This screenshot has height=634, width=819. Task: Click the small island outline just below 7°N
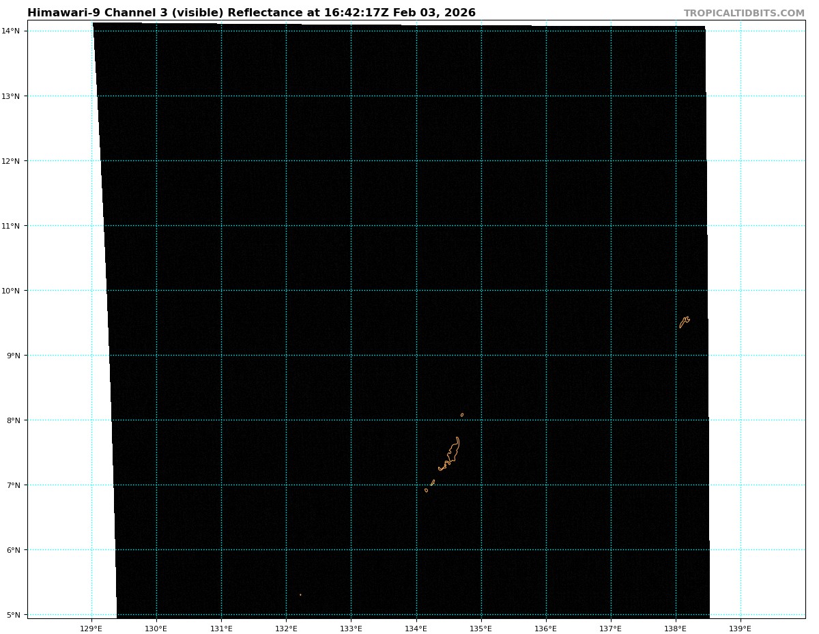(x=427, y=490)
